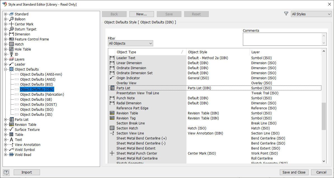The height and width of the screenshot is (178, 334).
Task: Click the Text style 'A' icon
Action: click(11, 140)
